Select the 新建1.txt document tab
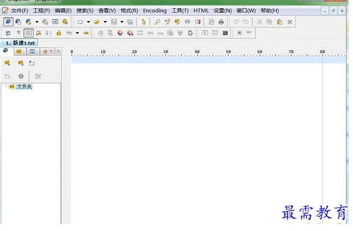The image size is (353, 231). coord(19,43)
